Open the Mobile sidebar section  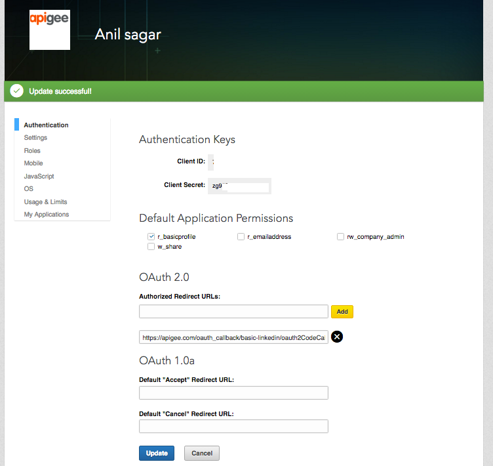(33, 163)
